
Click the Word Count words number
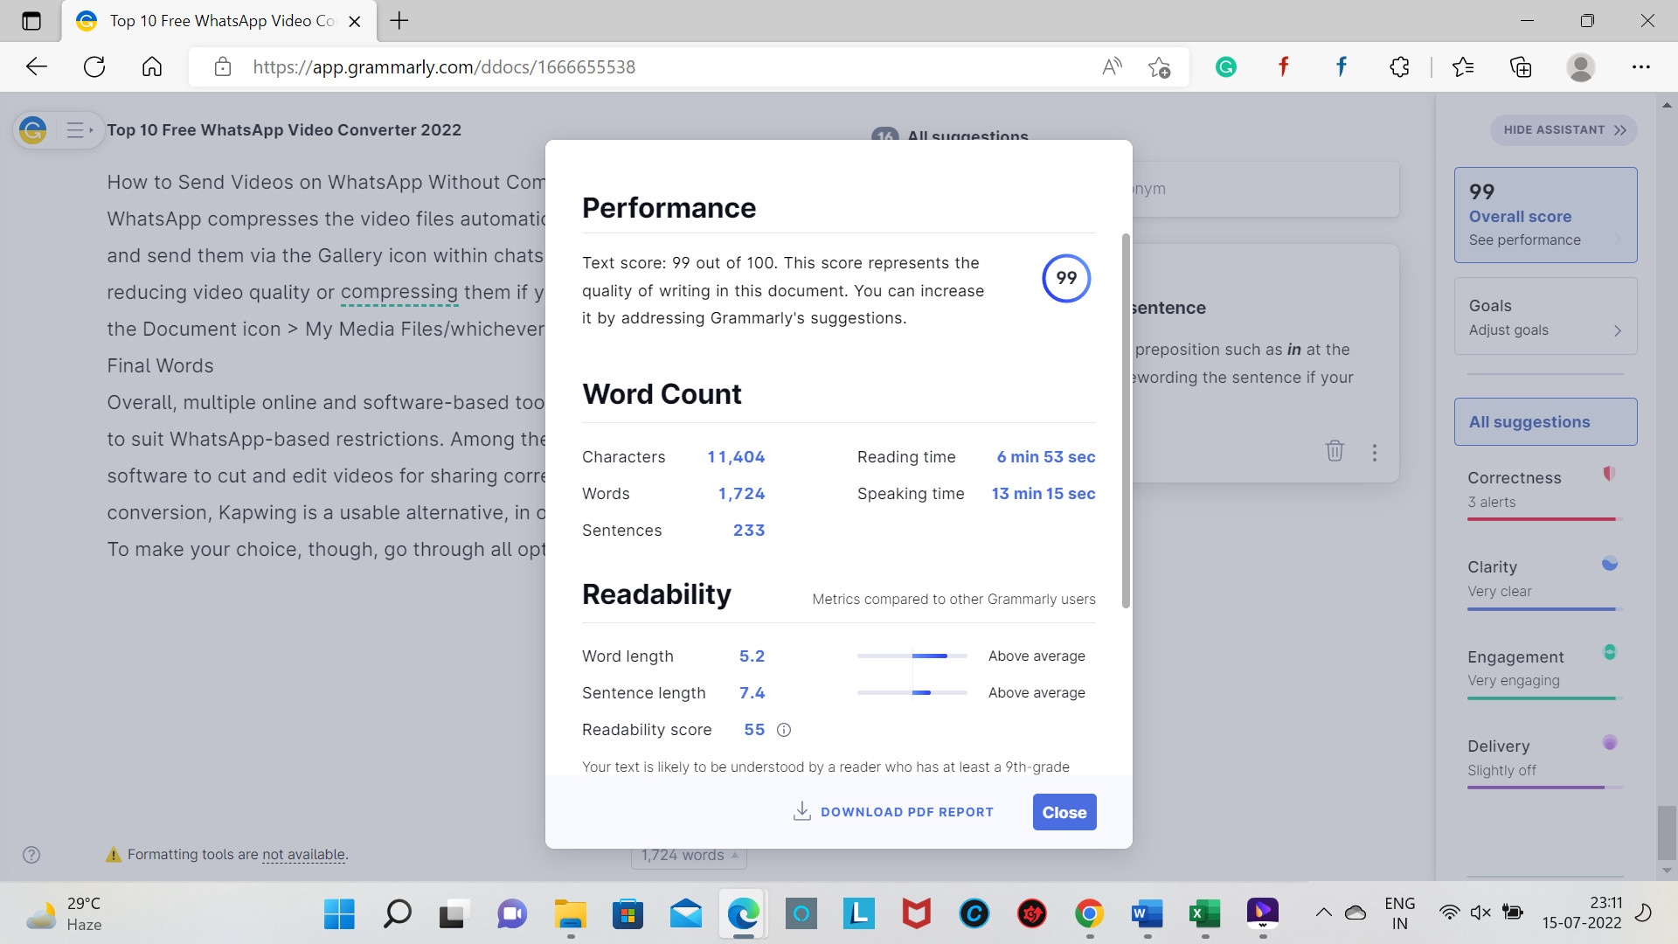tap(744, 493)
